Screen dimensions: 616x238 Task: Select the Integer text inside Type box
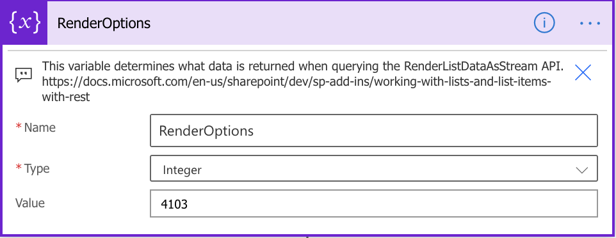(x=182, y=170)
